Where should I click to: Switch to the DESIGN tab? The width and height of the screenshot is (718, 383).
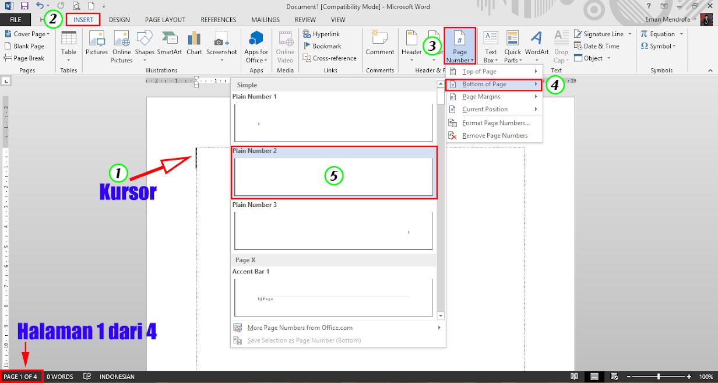point(119,20)
